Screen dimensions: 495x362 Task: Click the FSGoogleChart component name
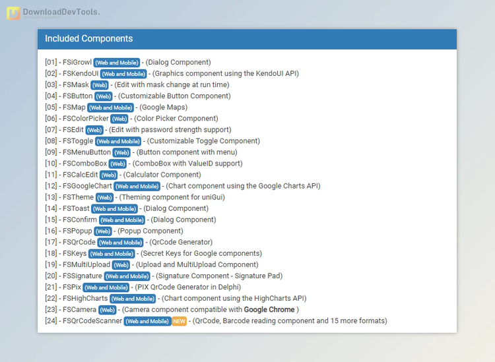click(87, 186)
